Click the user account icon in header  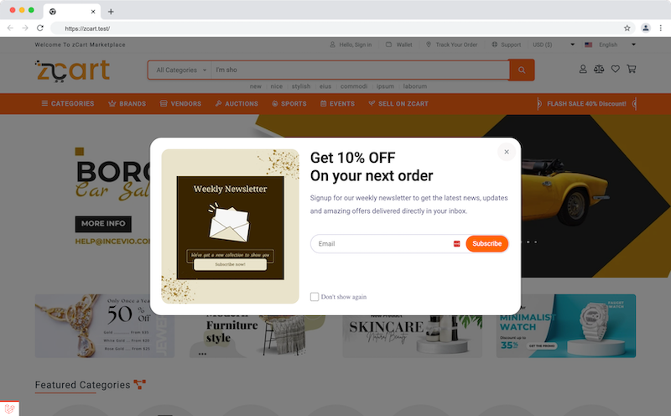click(x=583, y=69)
